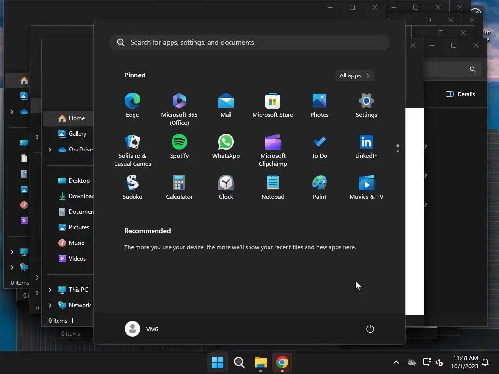Screen dimensions: 499x374
Task: Open taskbar Search
Action: pyautogui.click(x=239, y=362)
